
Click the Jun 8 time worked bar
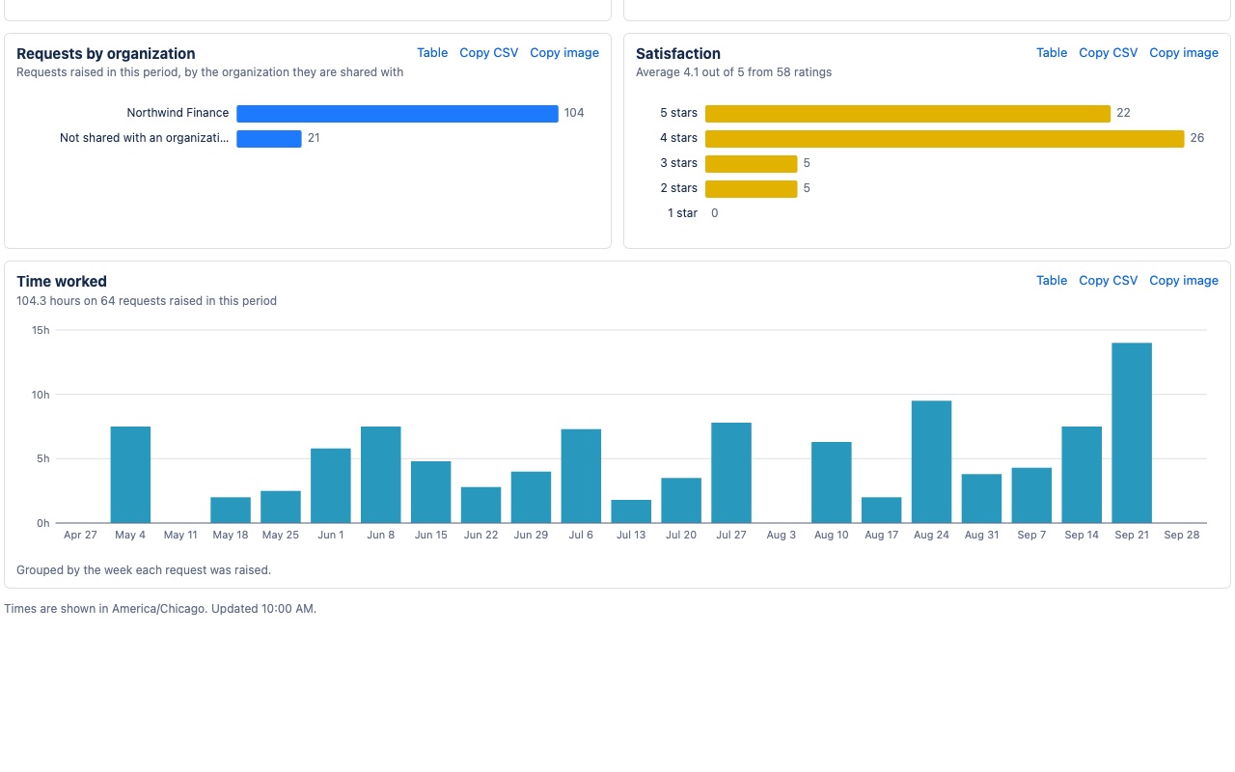coord(381,475)
